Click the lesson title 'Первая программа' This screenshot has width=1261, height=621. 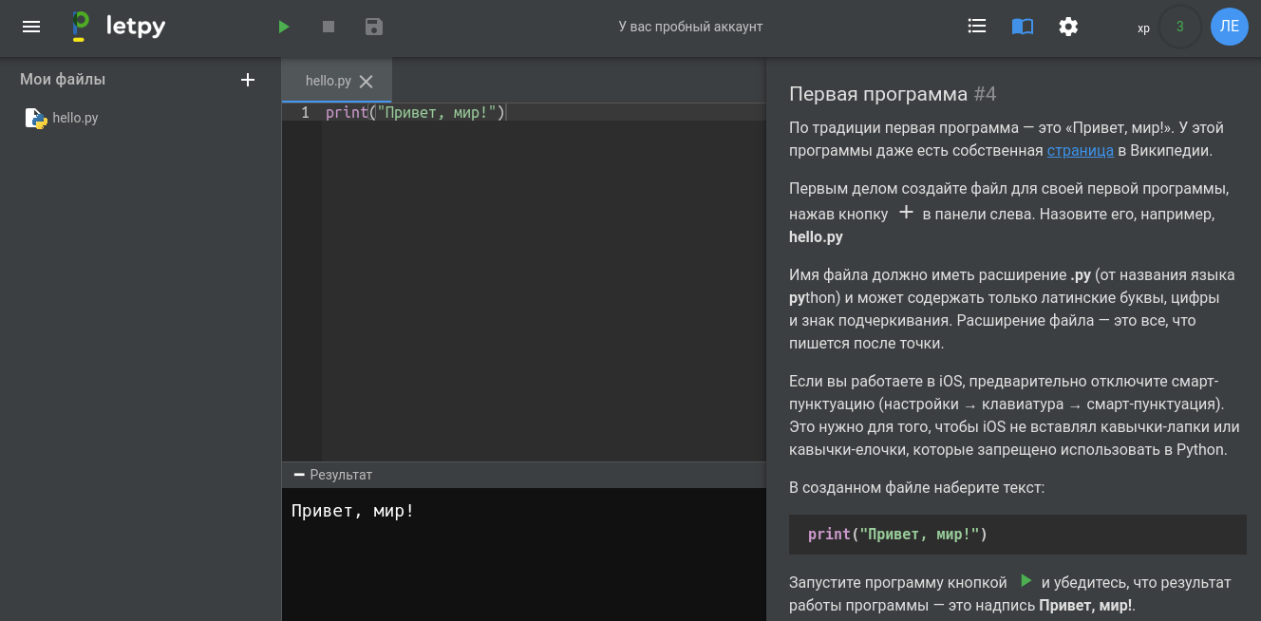[878, 94]
